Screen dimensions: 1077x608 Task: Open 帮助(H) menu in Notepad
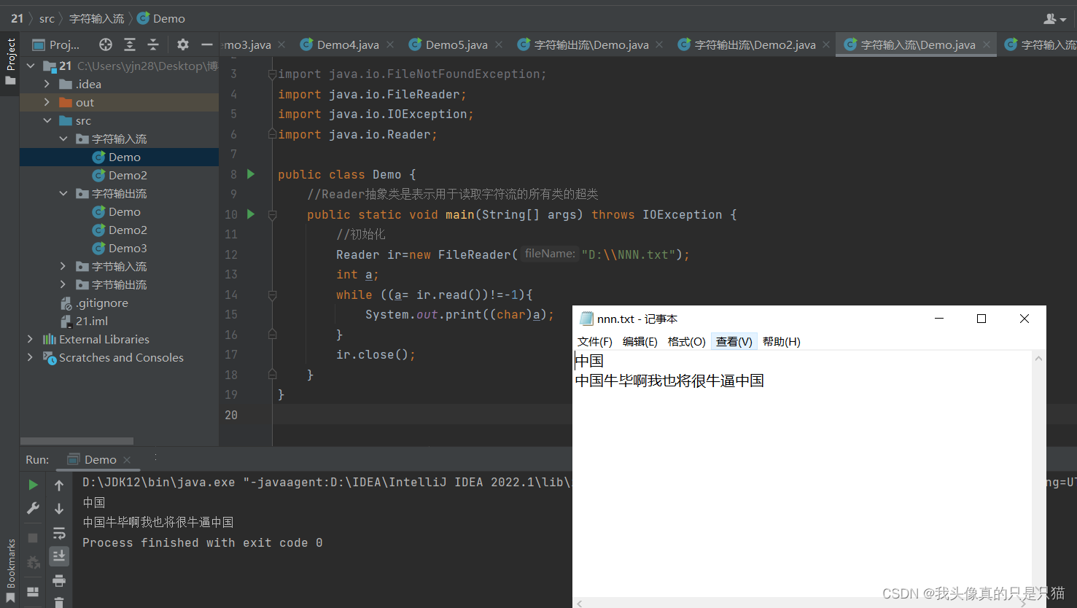(782, 341)
